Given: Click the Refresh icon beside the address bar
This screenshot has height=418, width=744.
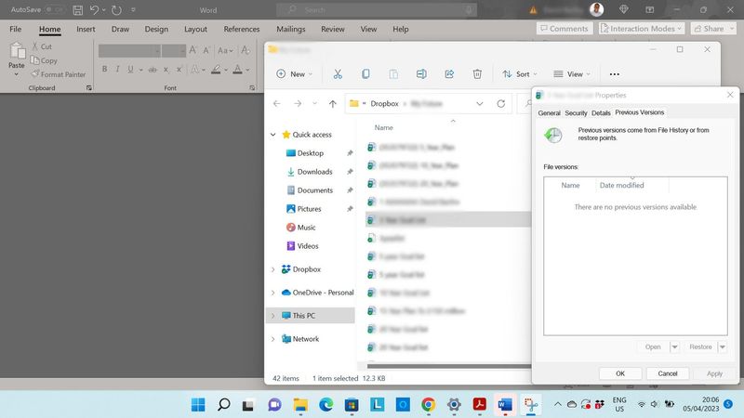Looking at the screenshot, I should (x=501, y=103).
